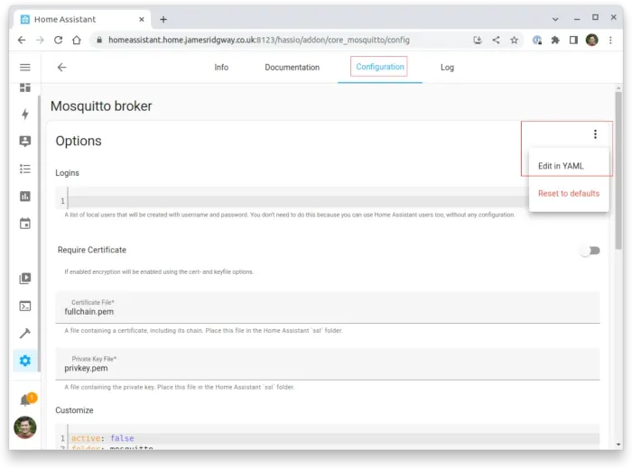Screen dimensions: 632x468
Task: Open the Settings gear in sidebar
Action: point(25,361)
